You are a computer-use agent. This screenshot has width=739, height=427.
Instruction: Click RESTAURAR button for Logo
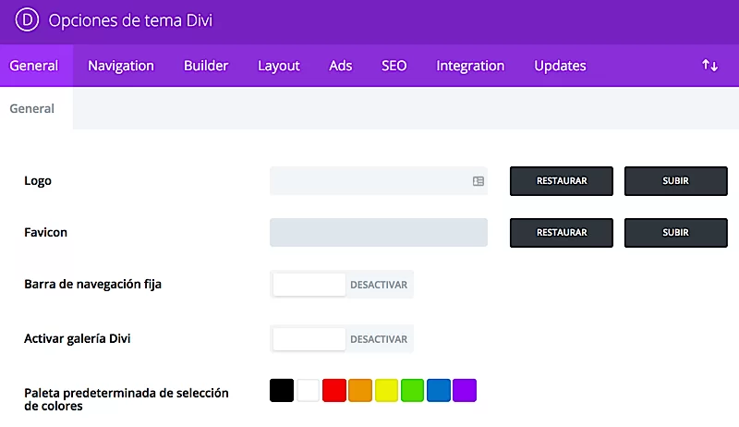pos(562,181)
